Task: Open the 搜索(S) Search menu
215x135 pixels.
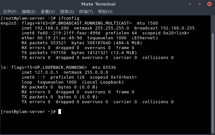Action: [x=67, y=11]
